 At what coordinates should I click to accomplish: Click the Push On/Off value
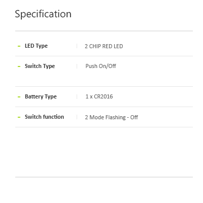pyautogui.click(x=100, y=66)
